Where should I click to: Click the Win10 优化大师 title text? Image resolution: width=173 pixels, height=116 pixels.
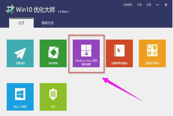pyautogui.click(x=35, y=10)
